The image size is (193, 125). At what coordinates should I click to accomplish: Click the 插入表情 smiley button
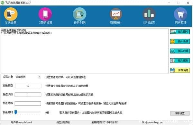pos(180,41)
